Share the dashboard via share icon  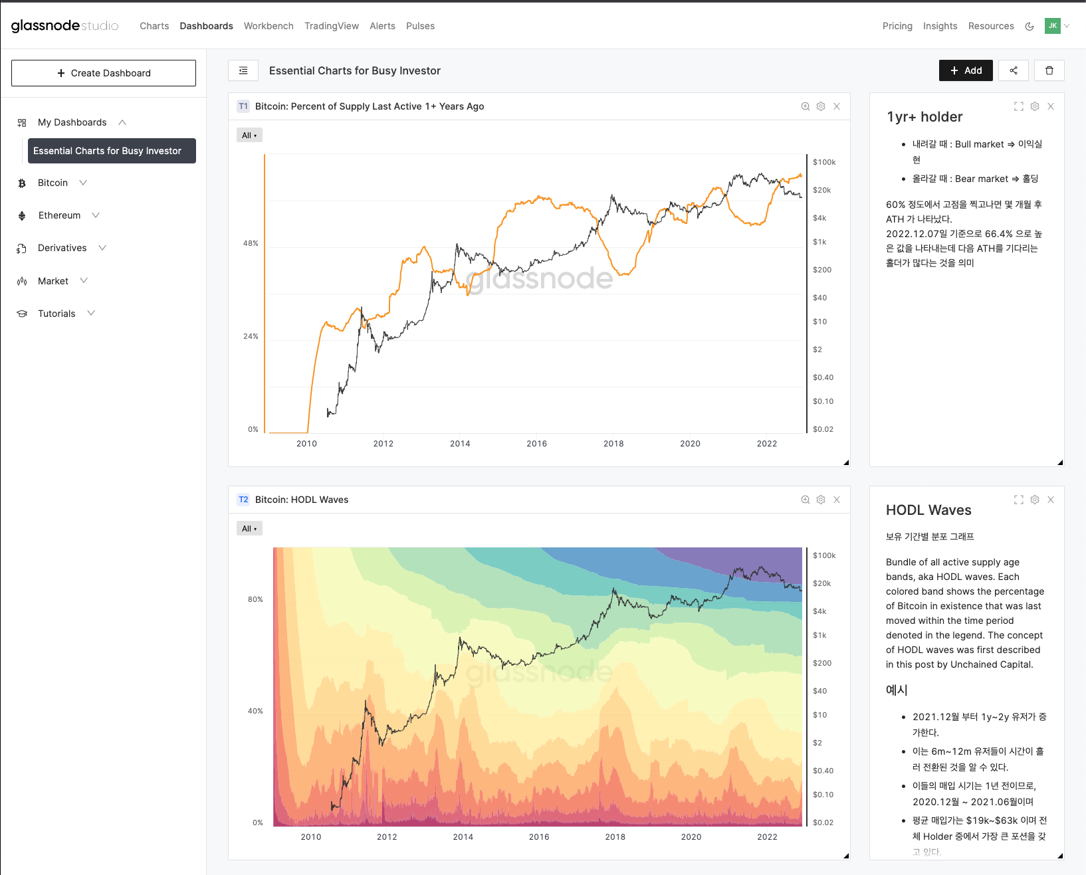1013,70
